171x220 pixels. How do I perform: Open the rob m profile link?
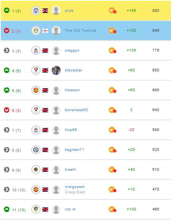pyautogui.click(x=70, y=209)
